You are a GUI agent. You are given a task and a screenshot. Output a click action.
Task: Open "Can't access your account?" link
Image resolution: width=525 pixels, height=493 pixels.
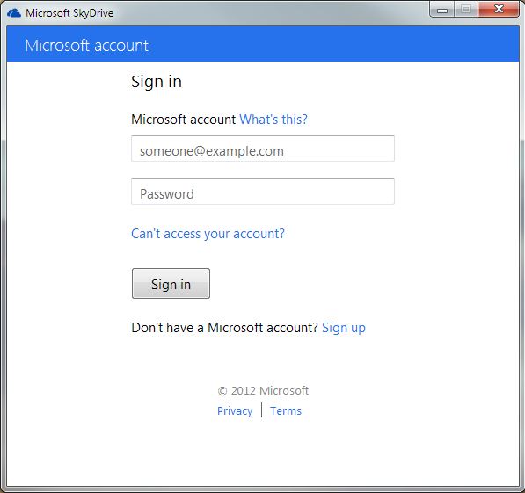point(208,234)
